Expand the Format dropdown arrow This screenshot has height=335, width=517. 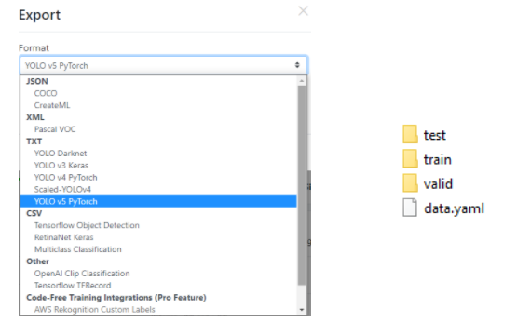point(297,65)
